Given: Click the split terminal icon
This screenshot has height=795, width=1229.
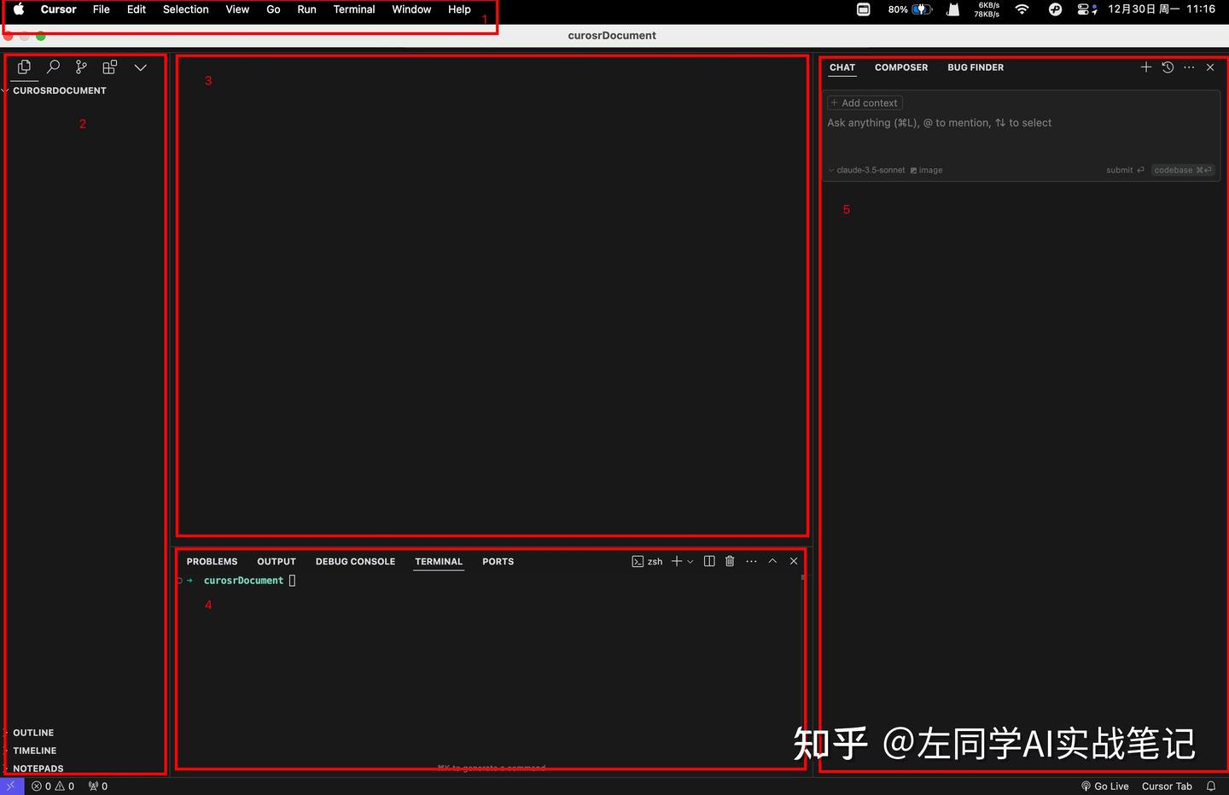Looking at the screenshot, I should pyautogui.click(x=708, y=561).
